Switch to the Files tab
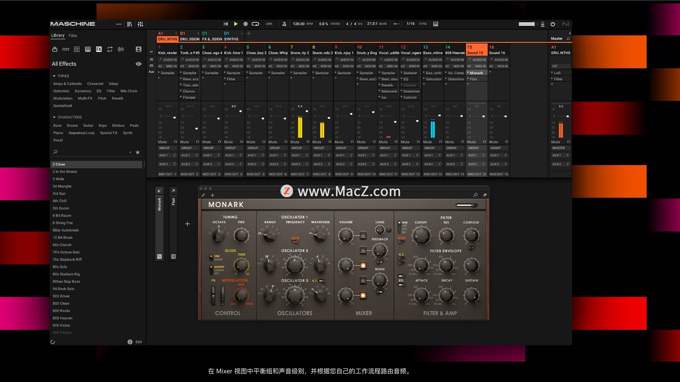This screenshot has width=680, height=382. tap(73, 35)
